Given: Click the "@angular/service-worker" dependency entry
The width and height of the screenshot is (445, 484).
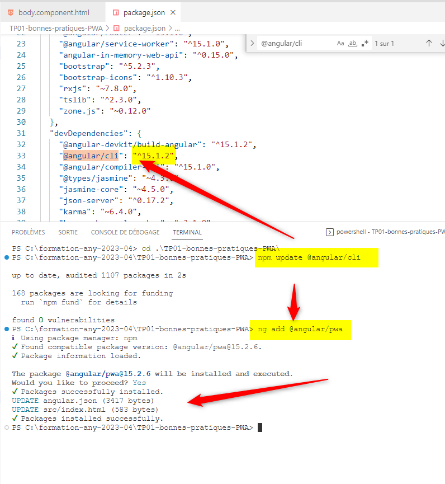Looking at the screenshot, I should point(144,44).
